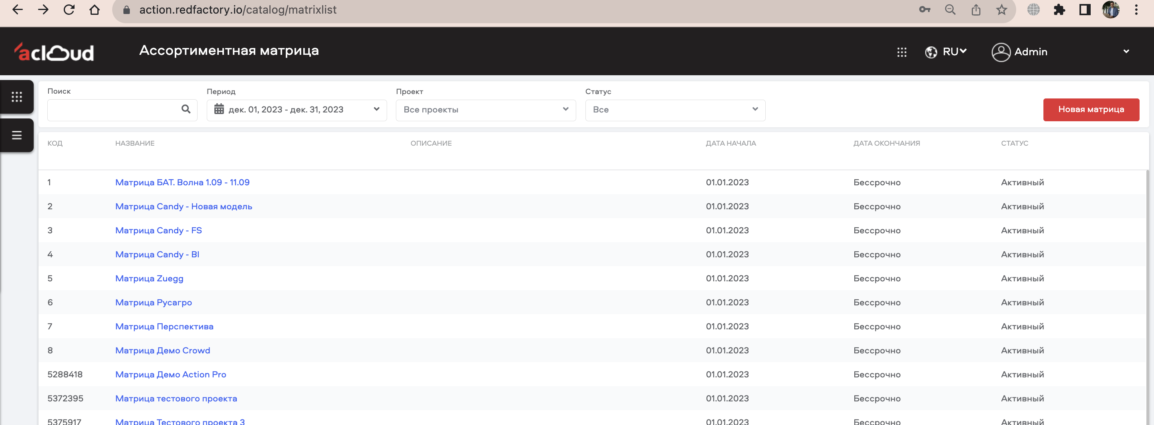Open the Период date range dropdown
1154x425 pixels.
tap(297, 110)
